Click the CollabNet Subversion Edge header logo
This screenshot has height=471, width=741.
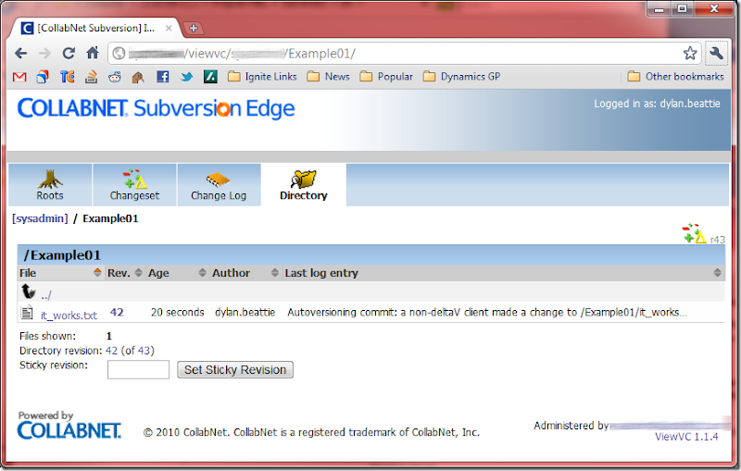click(x=156, y=108)
